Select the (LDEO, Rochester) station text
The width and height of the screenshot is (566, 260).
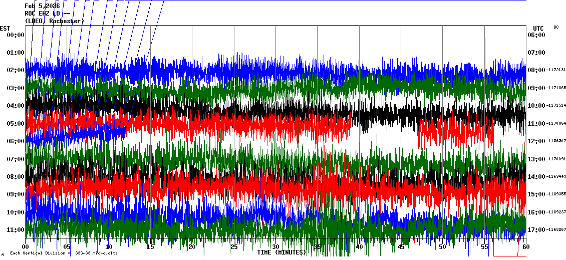(55, 21)
